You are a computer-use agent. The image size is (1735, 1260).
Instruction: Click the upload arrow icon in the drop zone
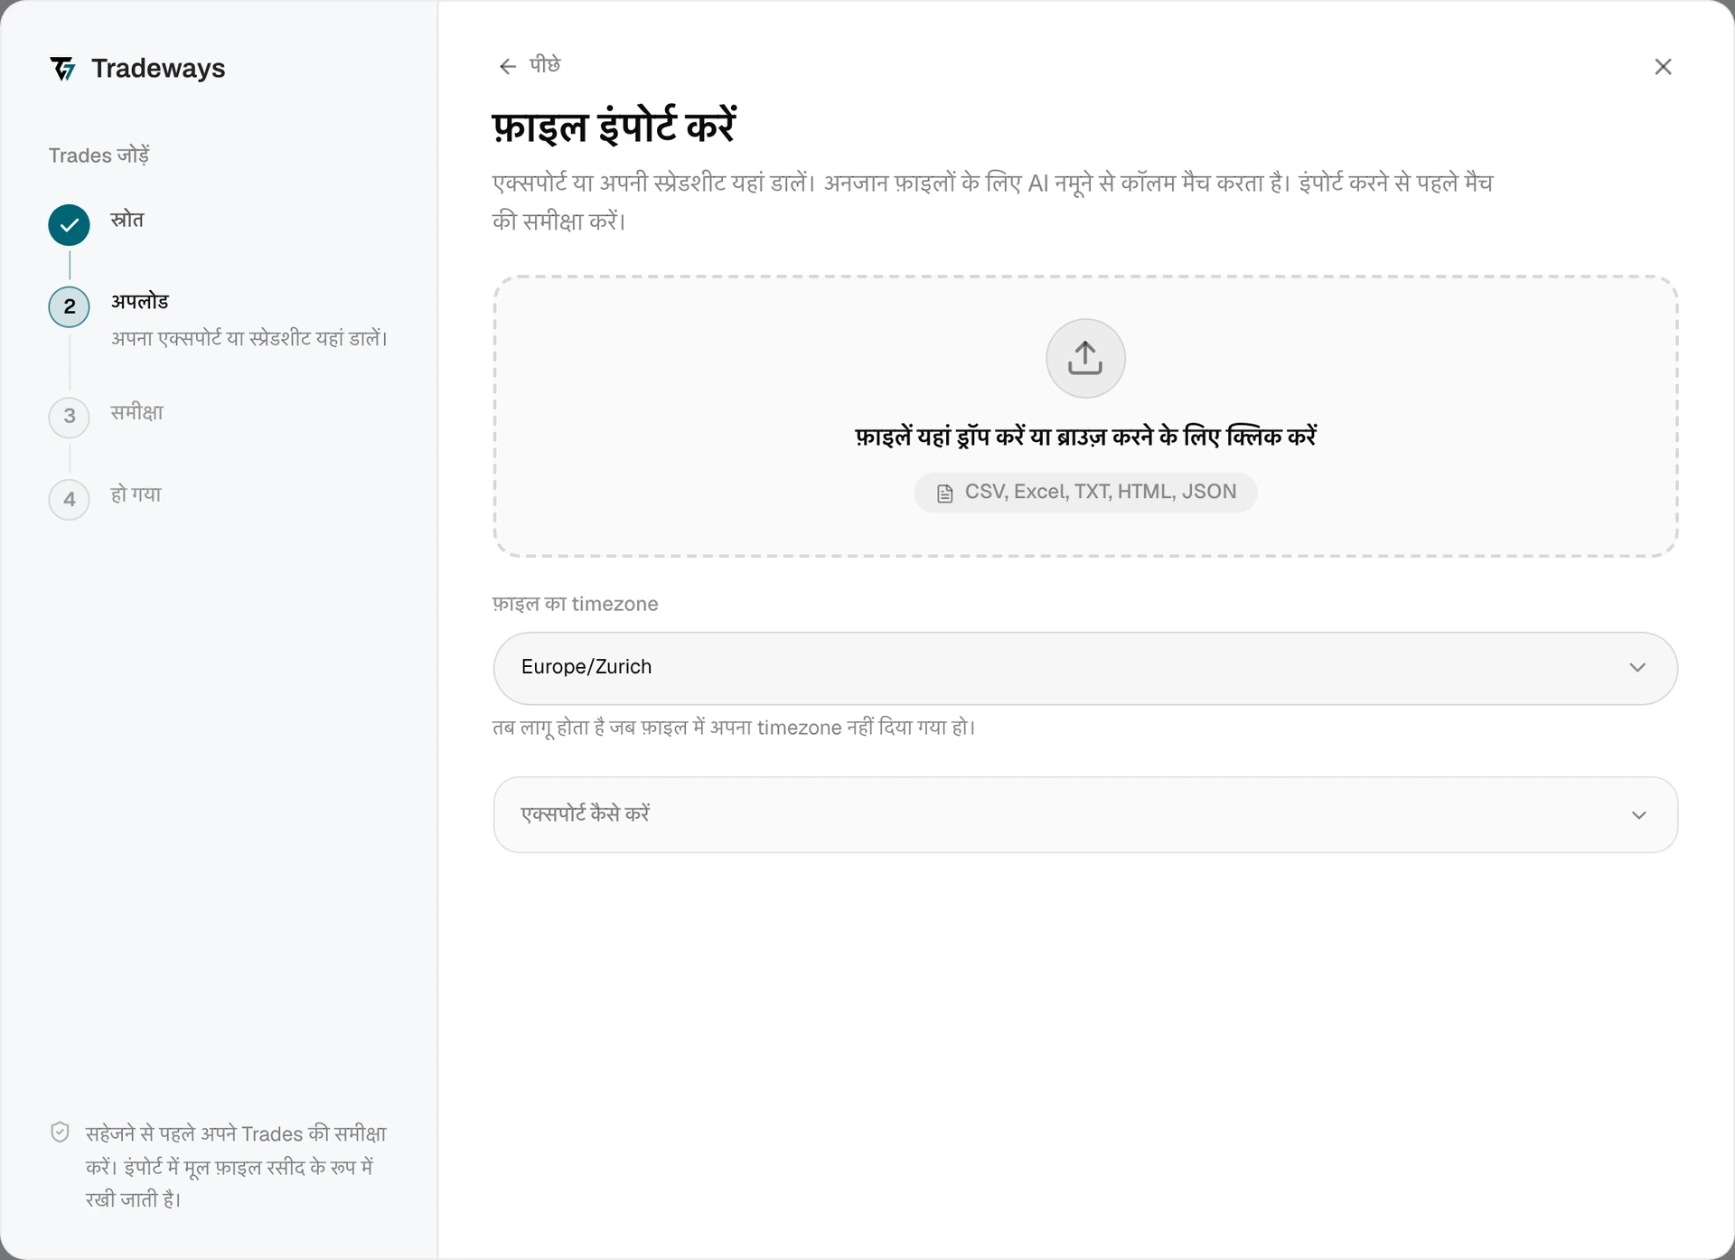1085,358
